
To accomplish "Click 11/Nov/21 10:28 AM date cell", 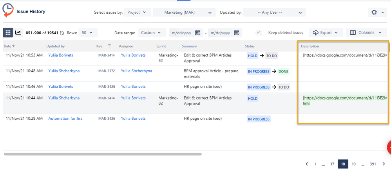I will click(x=24, y=119).
